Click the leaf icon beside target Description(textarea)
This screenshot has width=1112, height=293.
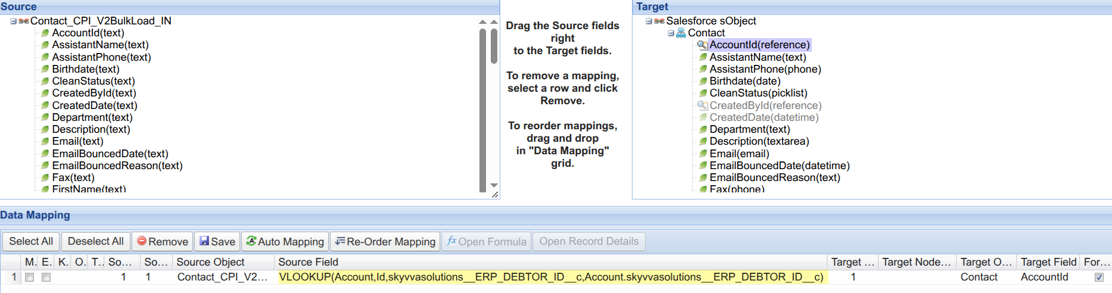(703, 141)
